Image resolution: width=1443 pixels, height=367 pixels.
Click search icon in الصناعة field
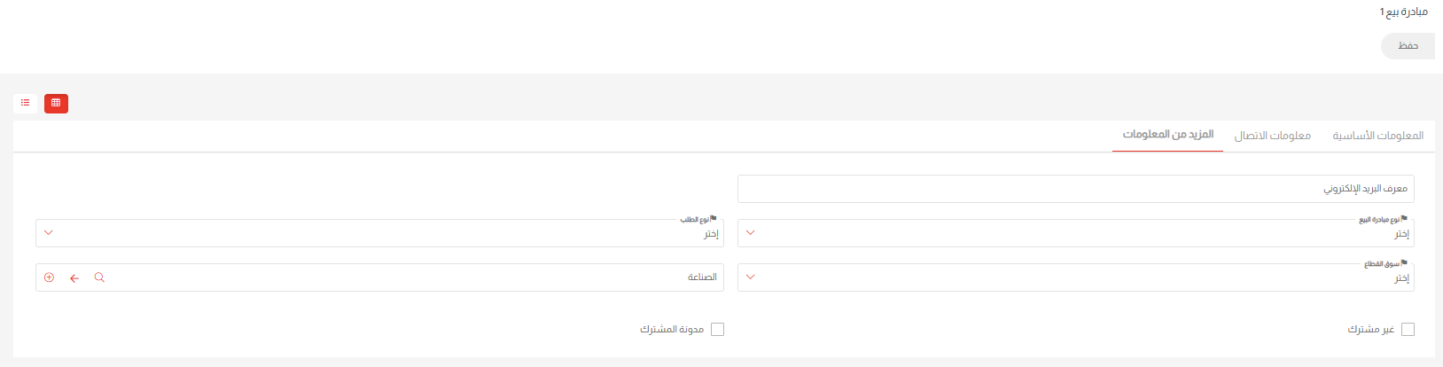(x=99, y=277)
